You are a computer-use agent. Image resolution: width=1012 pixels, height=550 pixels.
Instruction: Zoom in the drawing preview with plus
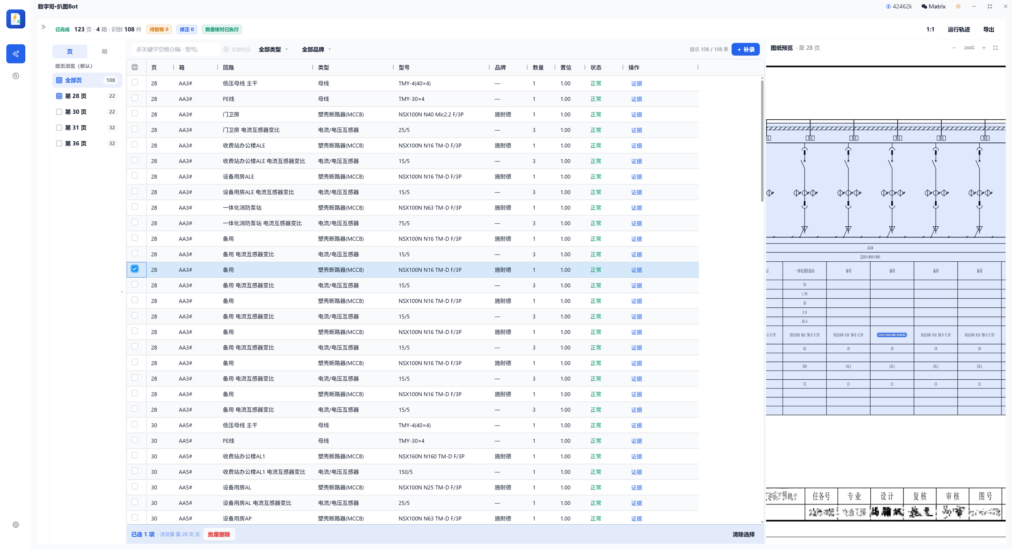(x=984, y=48)
